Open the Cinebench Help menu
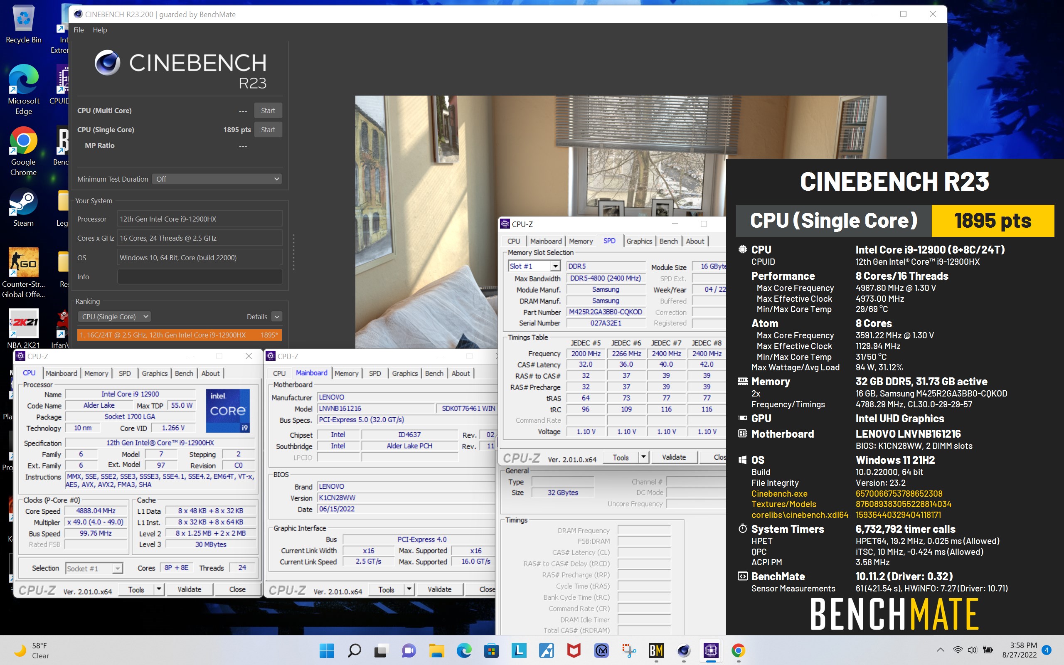Image resolution: width=1064 pixels, height=665 pixels. [x=100, y=30]
